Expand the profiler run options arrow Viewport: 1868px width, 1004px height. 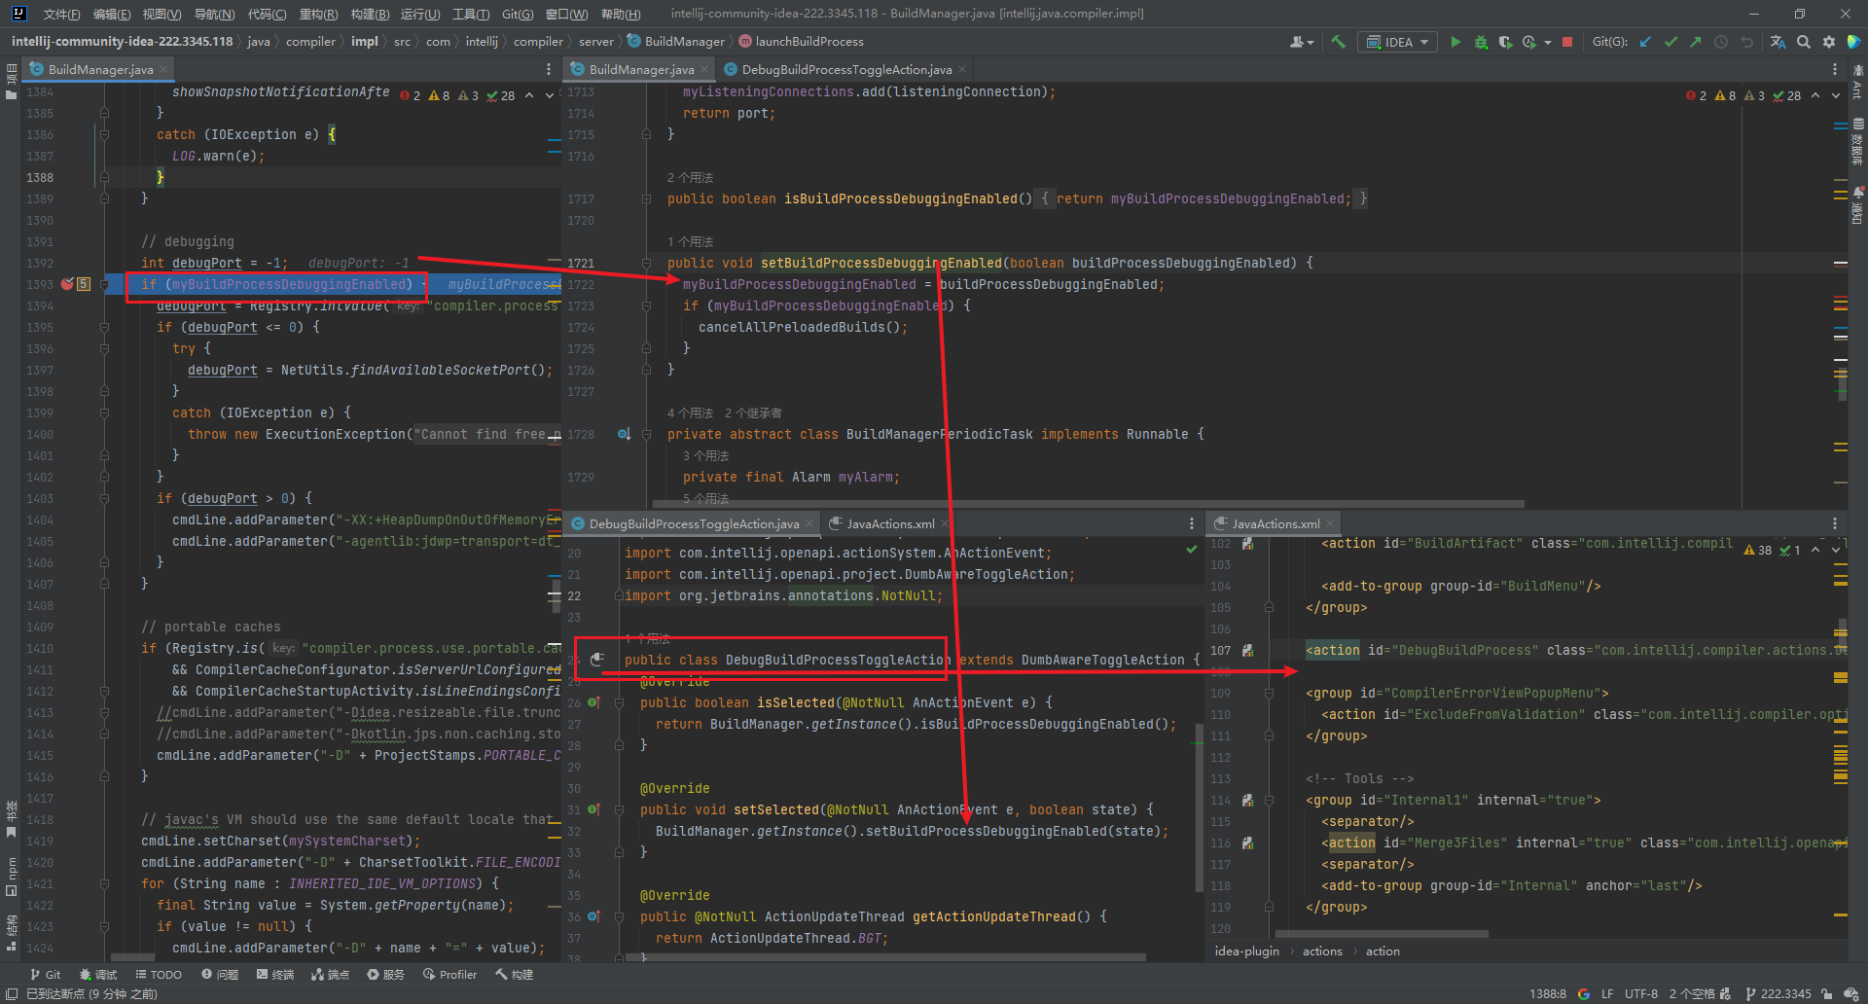tap(1546, 42)
